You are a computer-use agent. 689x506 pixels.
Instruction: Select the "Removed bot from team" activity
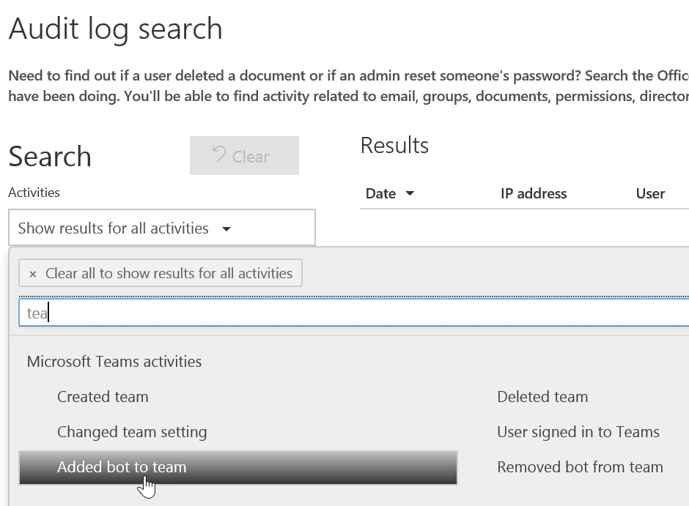coord(580,467)
